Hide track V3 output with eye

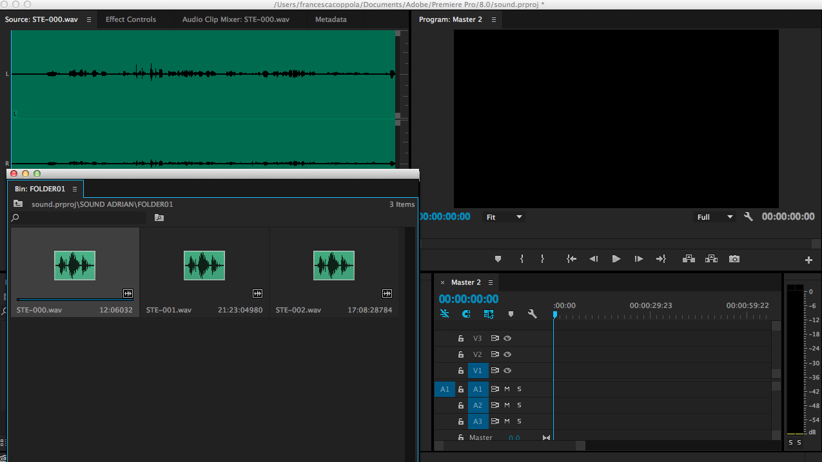pyautogui.click(x=507, y=338)
